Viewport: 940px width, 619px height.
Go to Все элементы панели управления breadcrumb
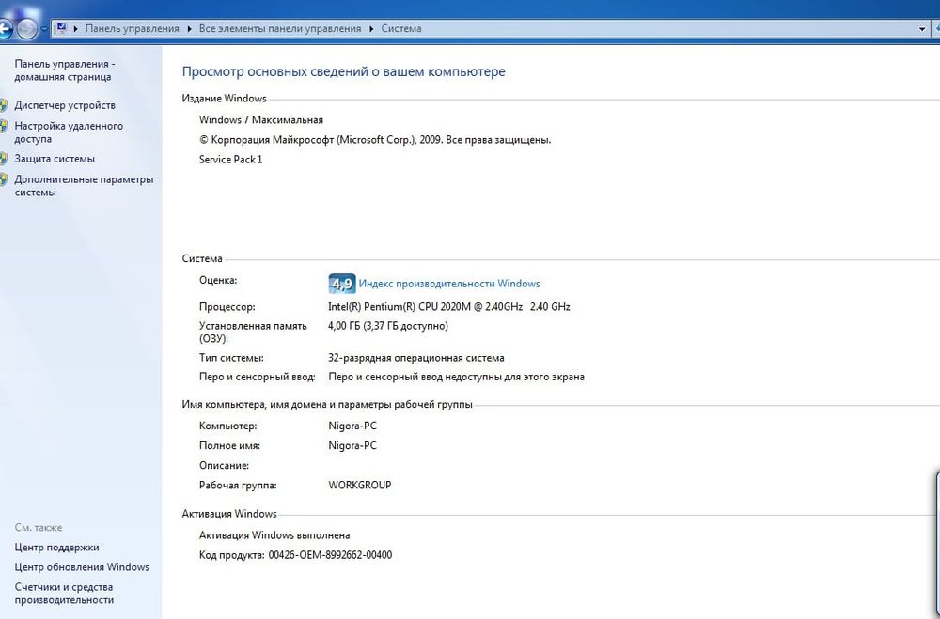[280, 29]
